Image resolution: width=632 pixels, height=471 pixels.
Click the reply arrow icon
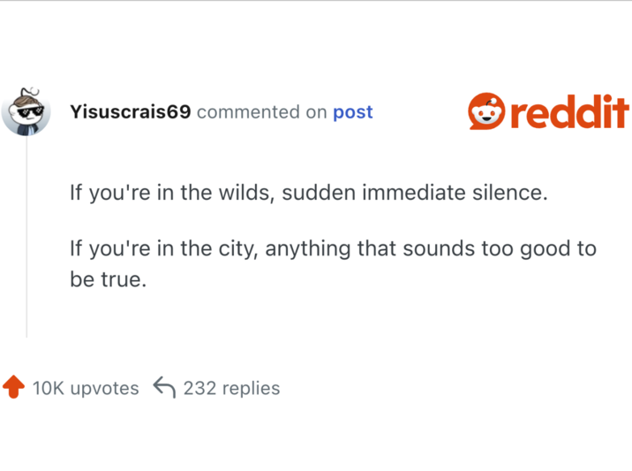point(164,387)
